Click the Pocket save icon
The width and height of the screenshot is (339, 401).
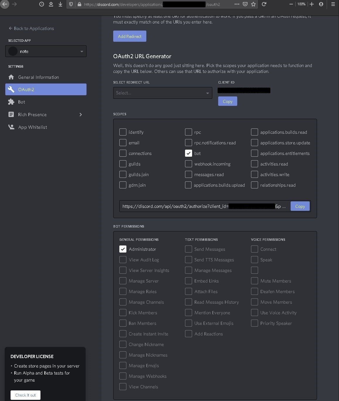(245, 4)
